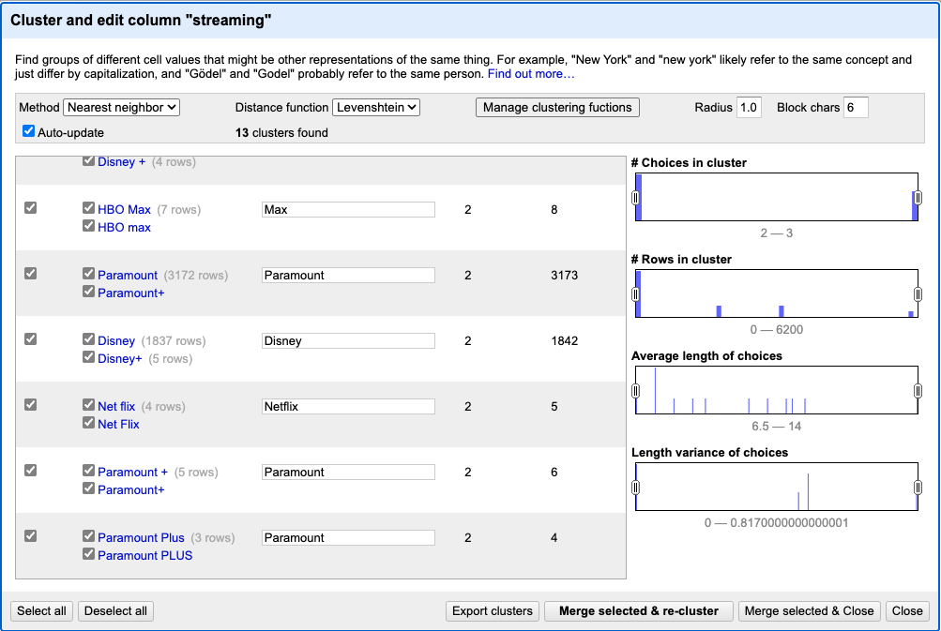Click the Paramount Plus (3 rows) value link
Screen dimensions: 941x631
[x=141, y=537]
